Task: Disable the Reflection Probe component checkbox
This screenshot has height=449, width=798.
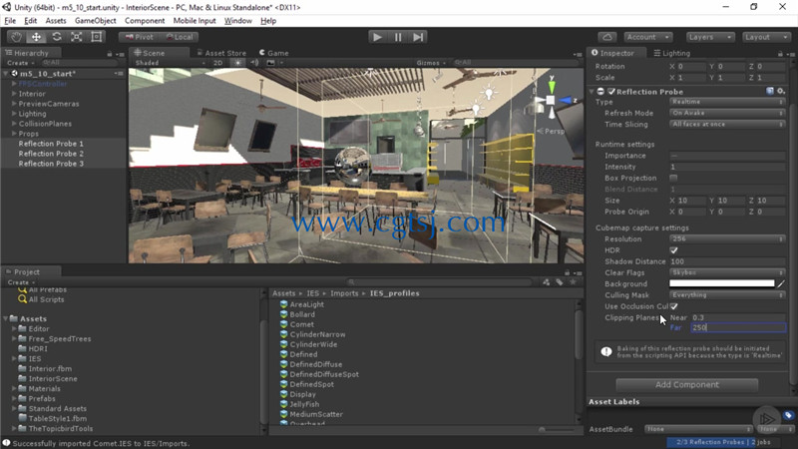Action: pyautogui.click(x=611, y=92)
